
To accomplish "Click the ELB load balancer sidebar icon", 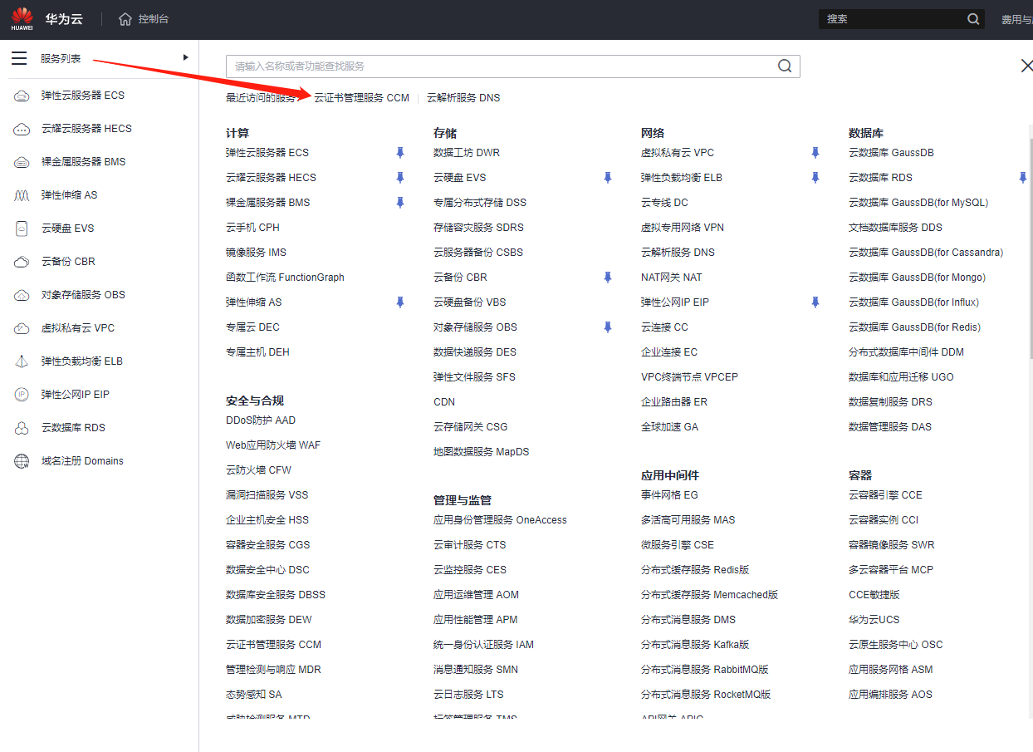I will [22, 361].
